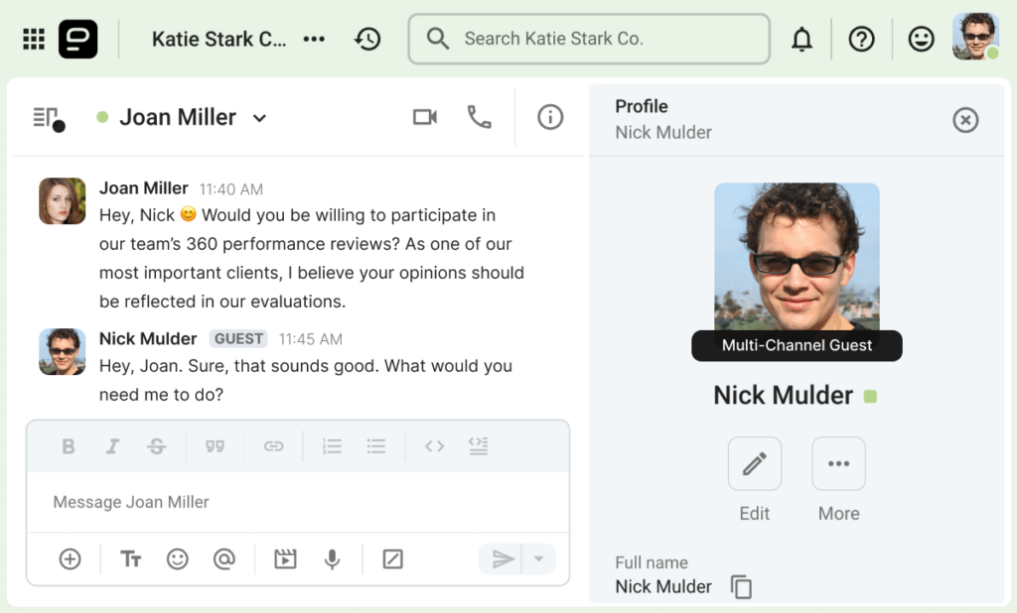This screenshot has height=613, width=1017.
Task: Open conversation details via info icon
Action: tap(550, 117)
